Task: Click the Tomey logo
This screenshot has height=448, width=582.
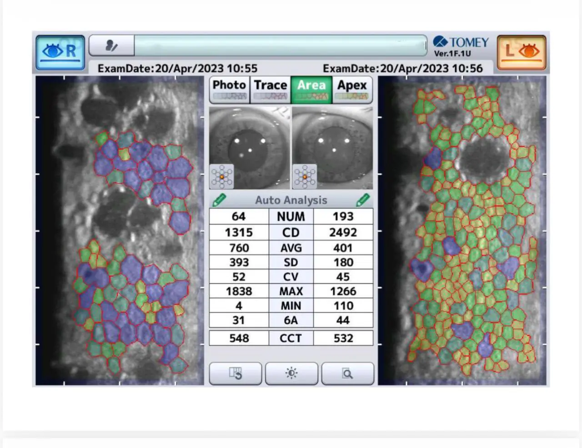Action: [x=461, y=46]
